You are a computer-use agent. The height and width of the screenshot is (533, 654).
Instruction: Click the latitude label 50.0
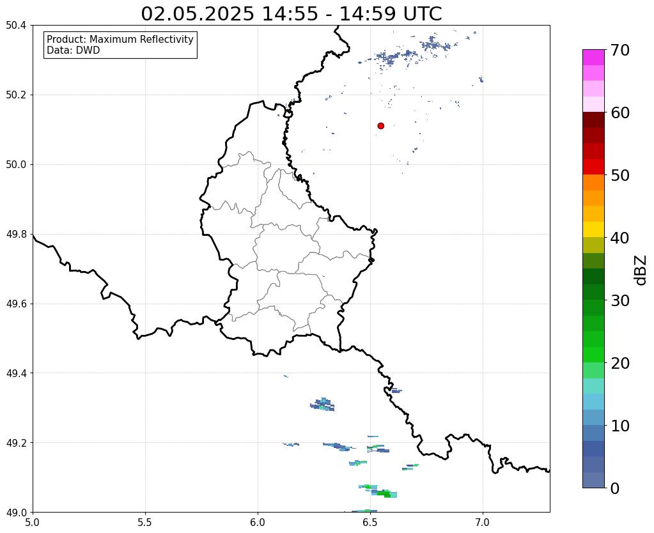(x=16, y=165)
